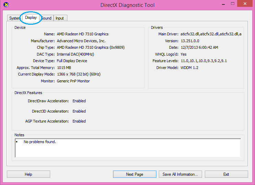Click driver model 'WDDM 1.2'
The width and height of the screenshot is (255, 185).
click(189, 68)
